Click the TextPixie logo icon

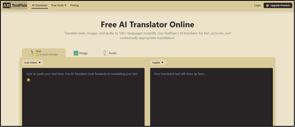point(7,5)
